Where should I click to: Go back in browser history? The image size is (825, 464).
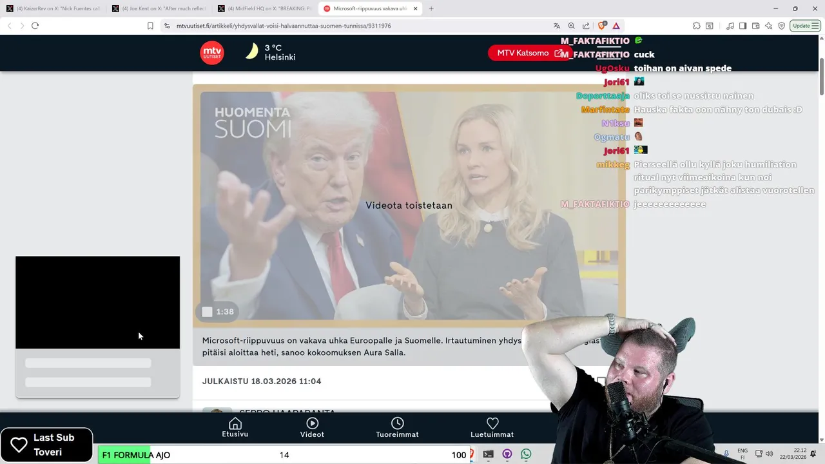pyautogui.click(x=9, y=26)
